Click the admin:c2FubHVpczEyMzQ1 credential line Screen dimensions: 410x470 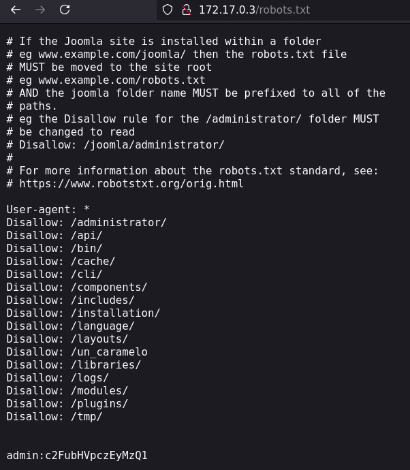point(77,455)
